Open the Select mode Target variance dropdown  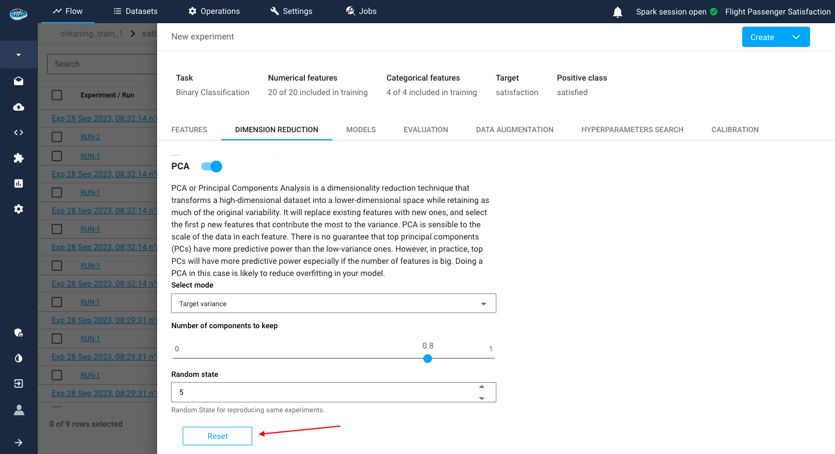[333, 304]
